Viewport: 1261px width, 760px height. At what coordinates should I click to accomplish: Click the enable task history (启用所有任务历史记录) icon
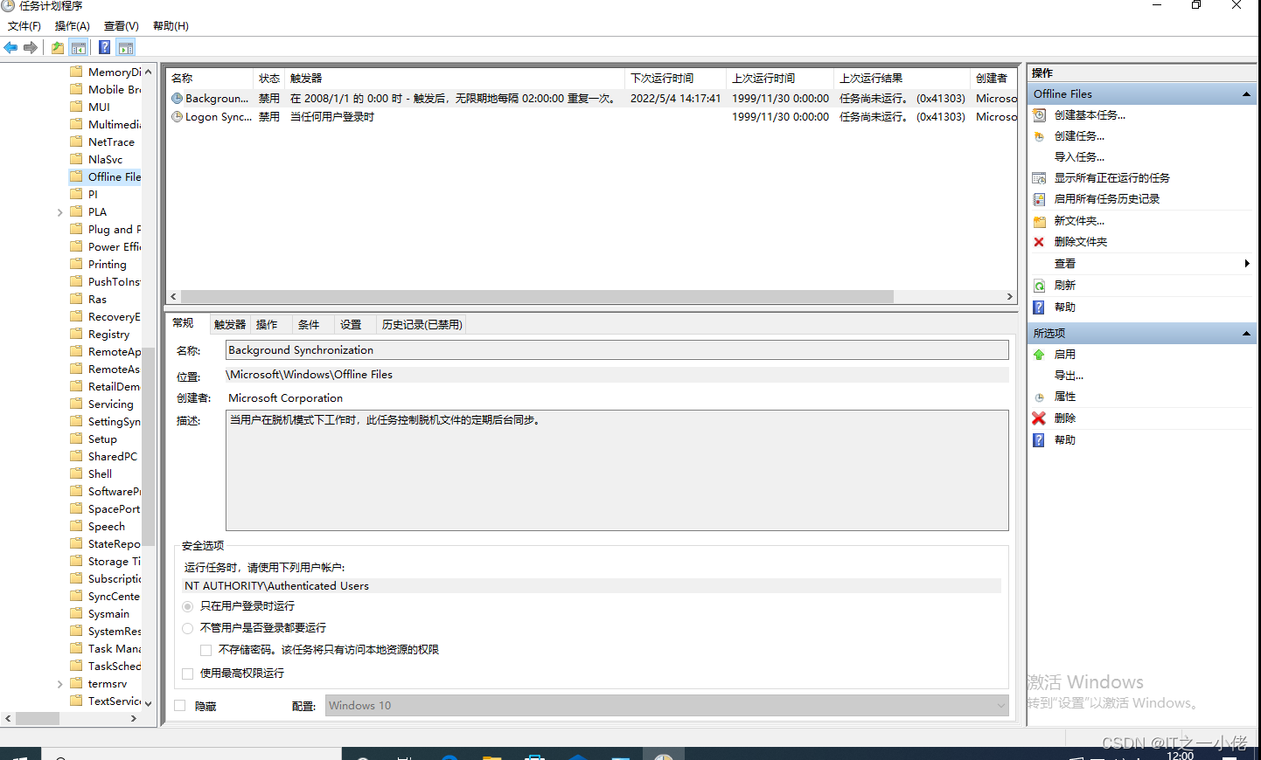(x=1039, y=199)
